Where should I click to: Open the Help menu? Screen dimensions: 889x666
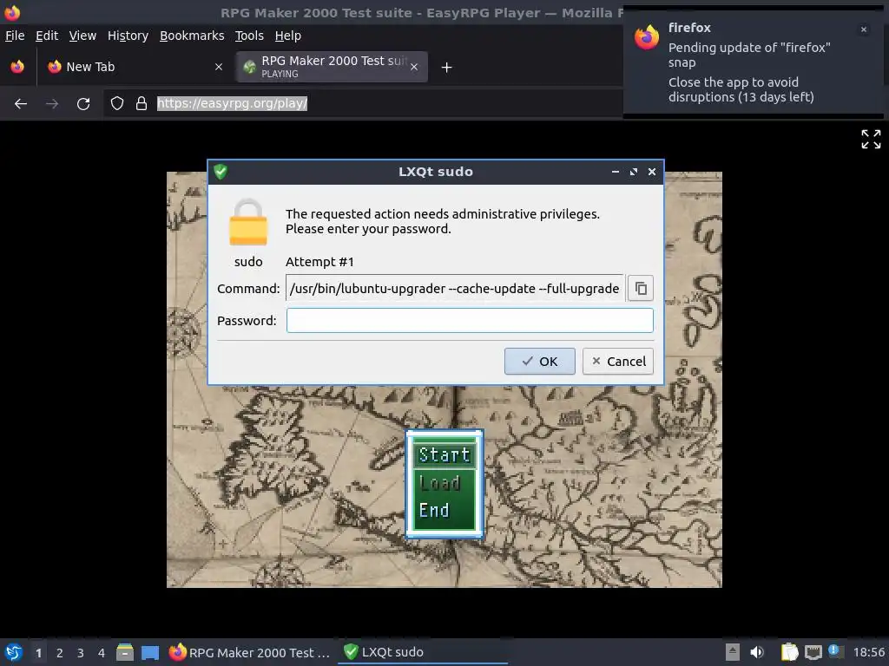tap(288, 36)
